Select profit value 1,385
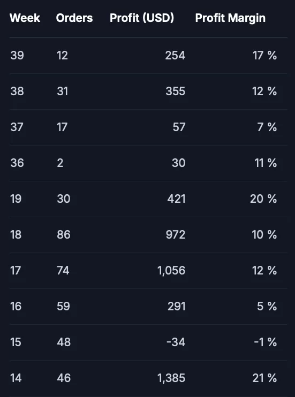The height and width of the screenshot is (397, 295). coord(171,378)
